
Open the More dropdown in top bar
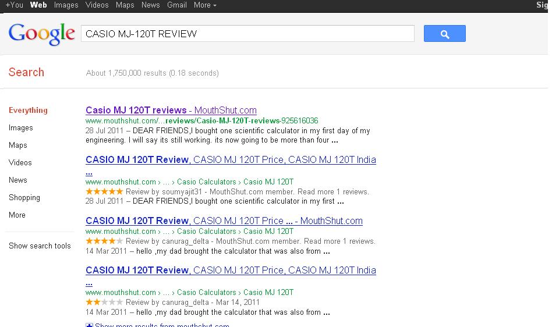point(204,5)
